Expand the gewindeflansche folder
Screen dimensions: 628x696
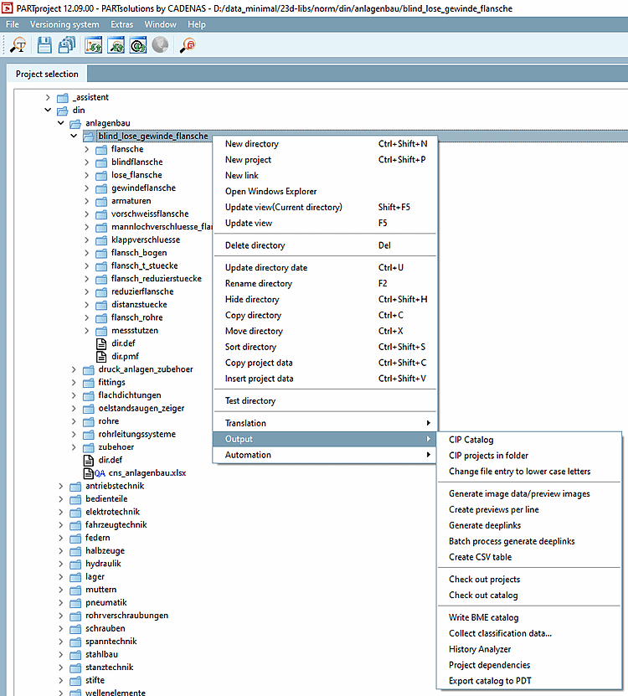(x=86, y=188)
